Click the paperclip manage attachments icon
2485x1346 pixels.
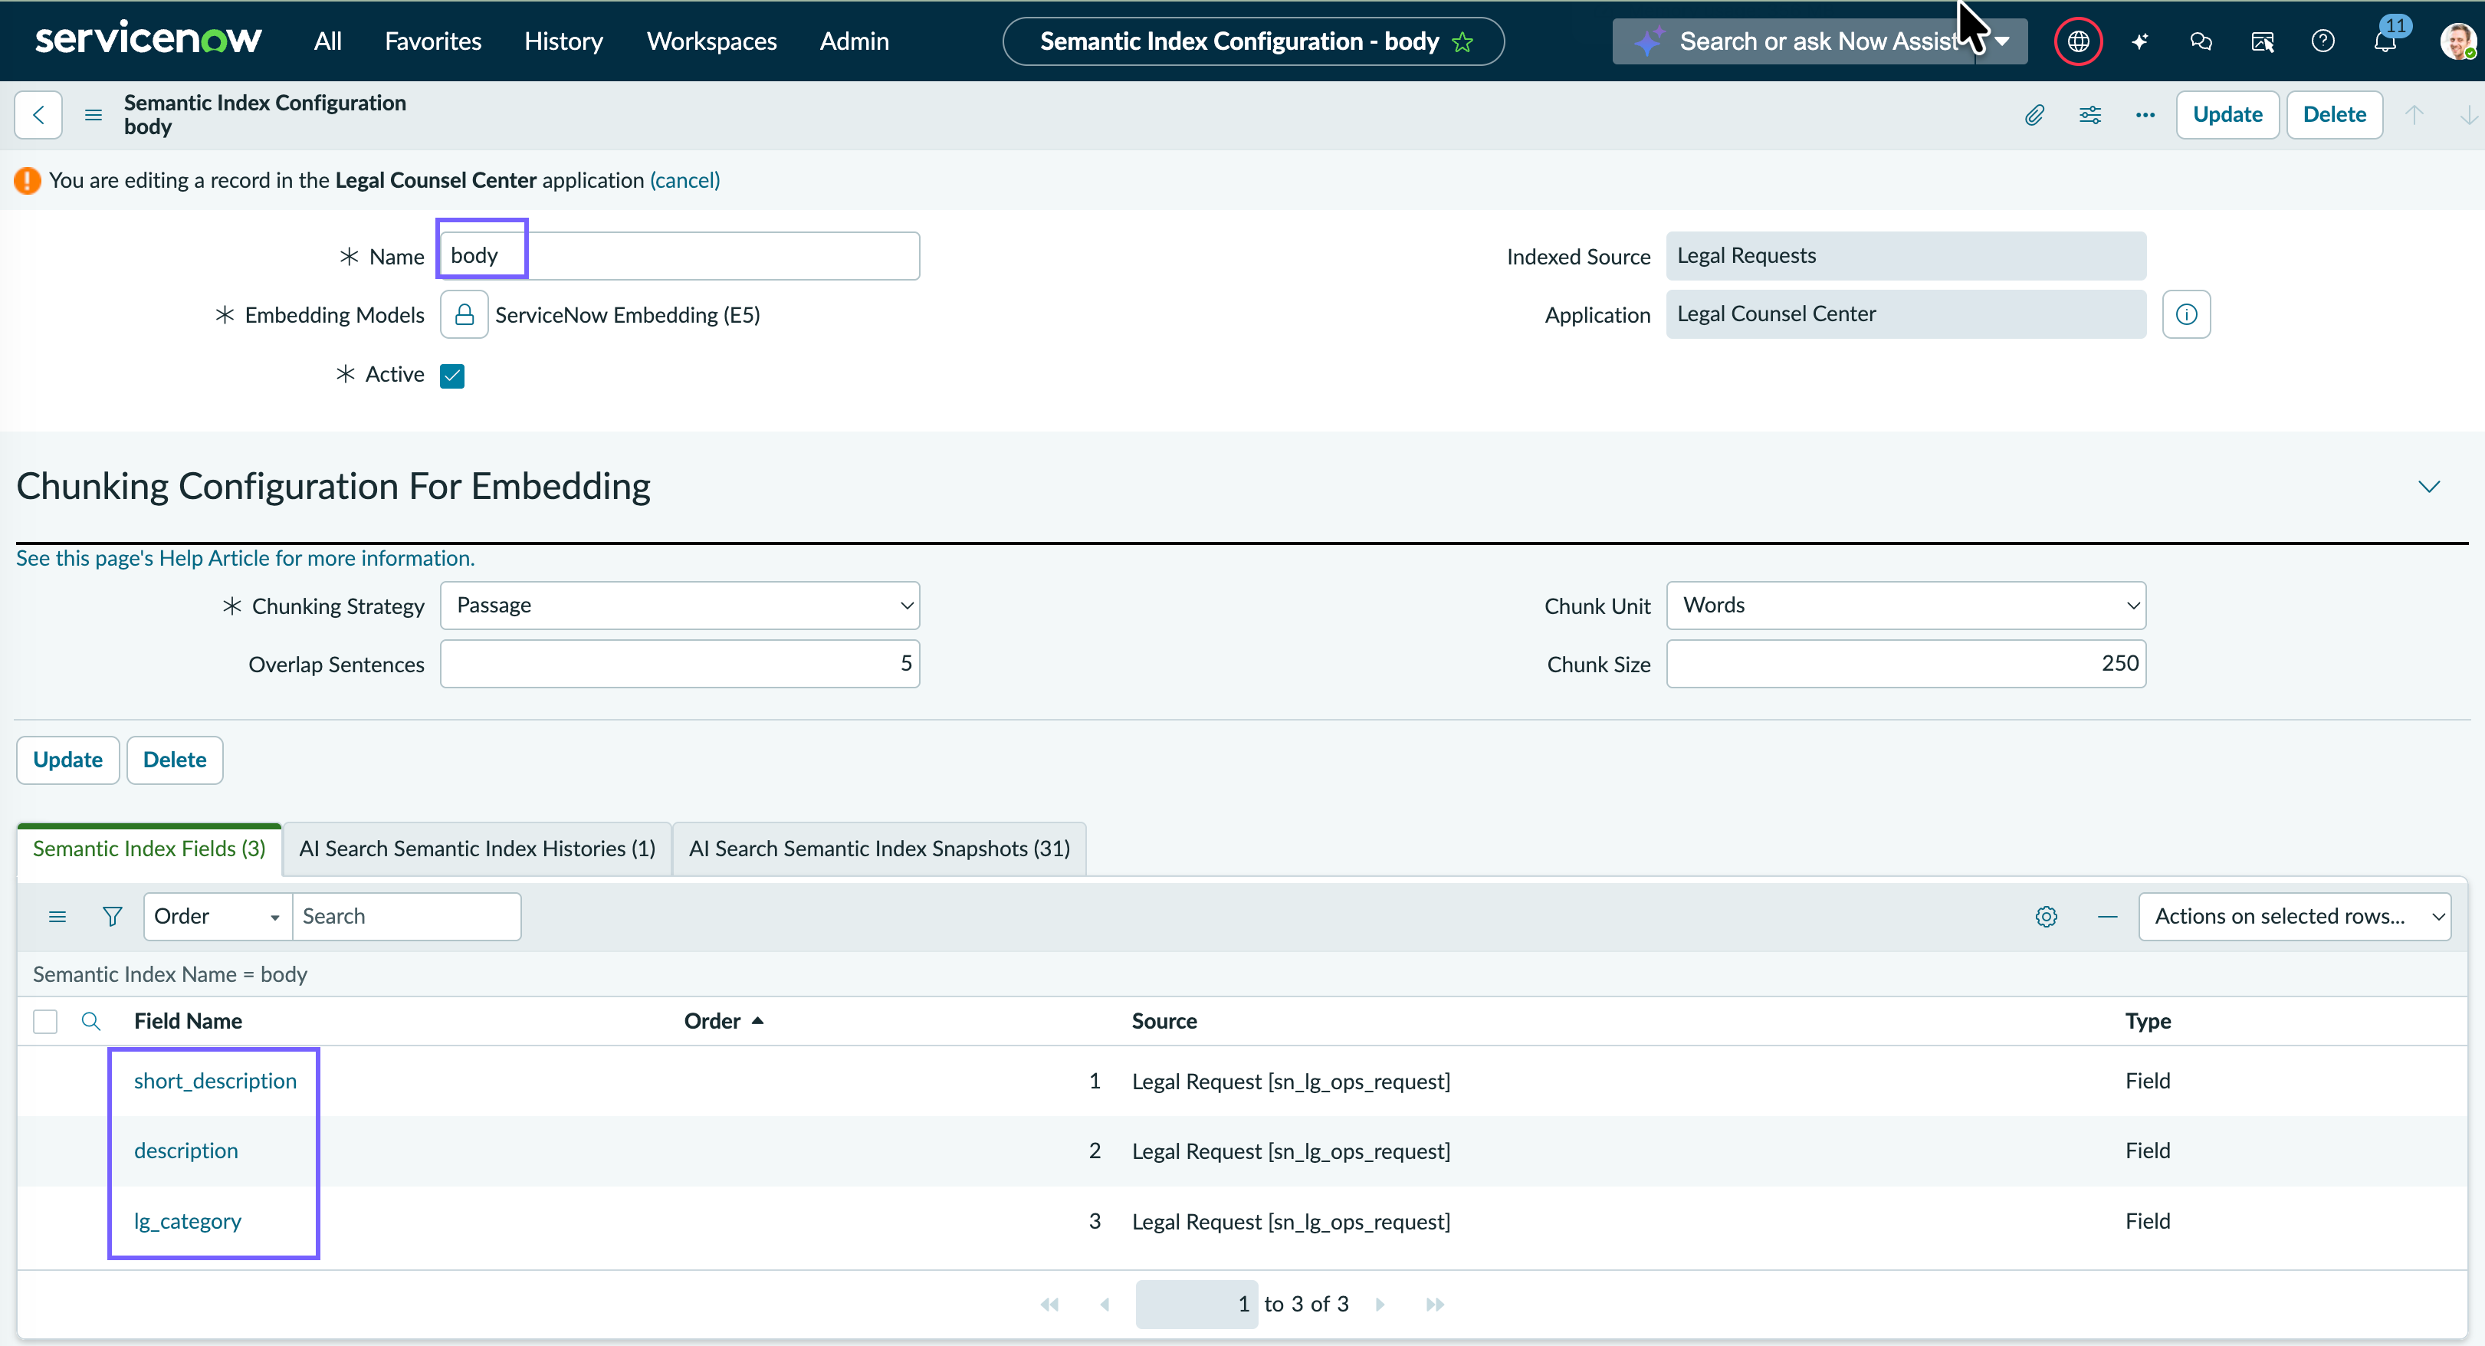coord(2034,115)
